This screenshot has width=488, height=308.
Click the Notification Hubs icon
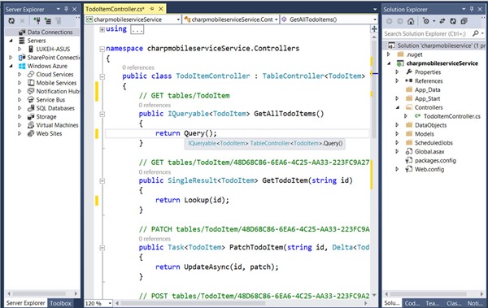click(x=31, y=91)
